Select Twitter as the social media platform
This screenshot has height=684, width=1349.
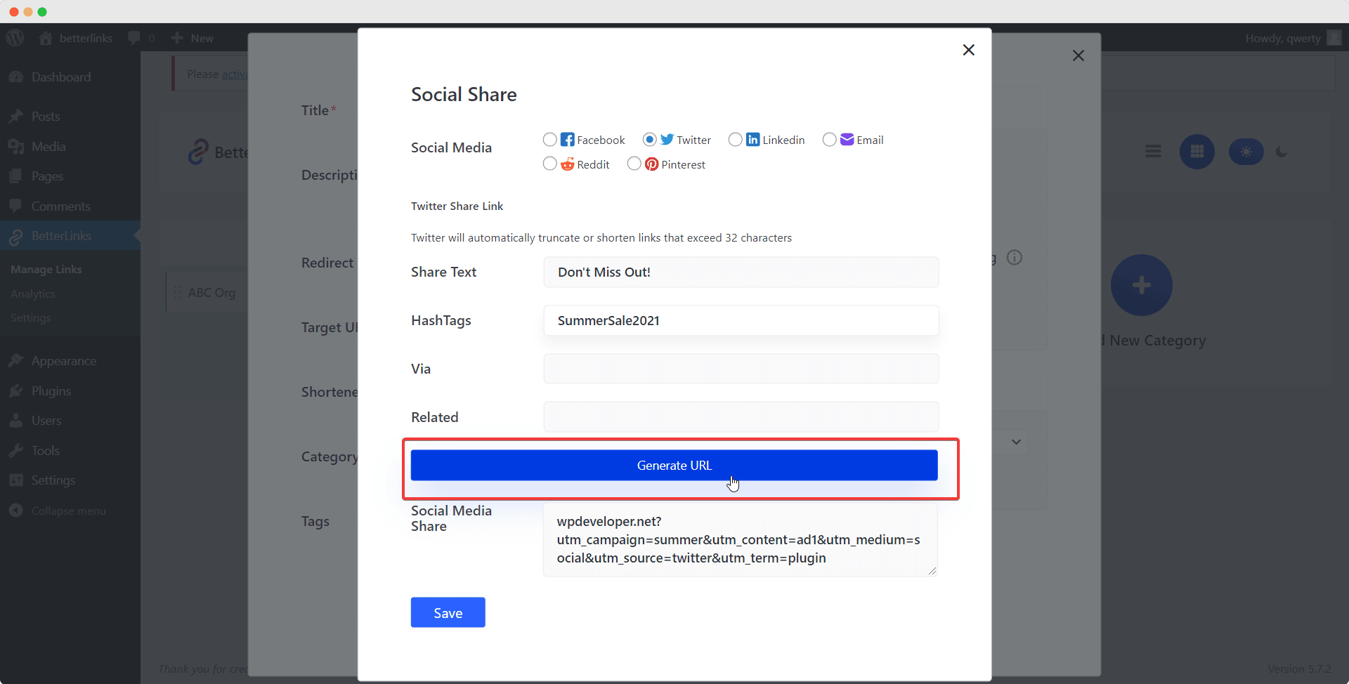pyautogui.click(x=650, y=140)
